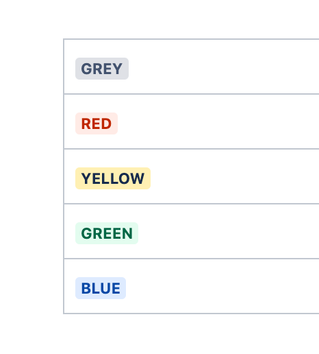Click the divider between YELLOW and GREEN rows

(191, 204)
